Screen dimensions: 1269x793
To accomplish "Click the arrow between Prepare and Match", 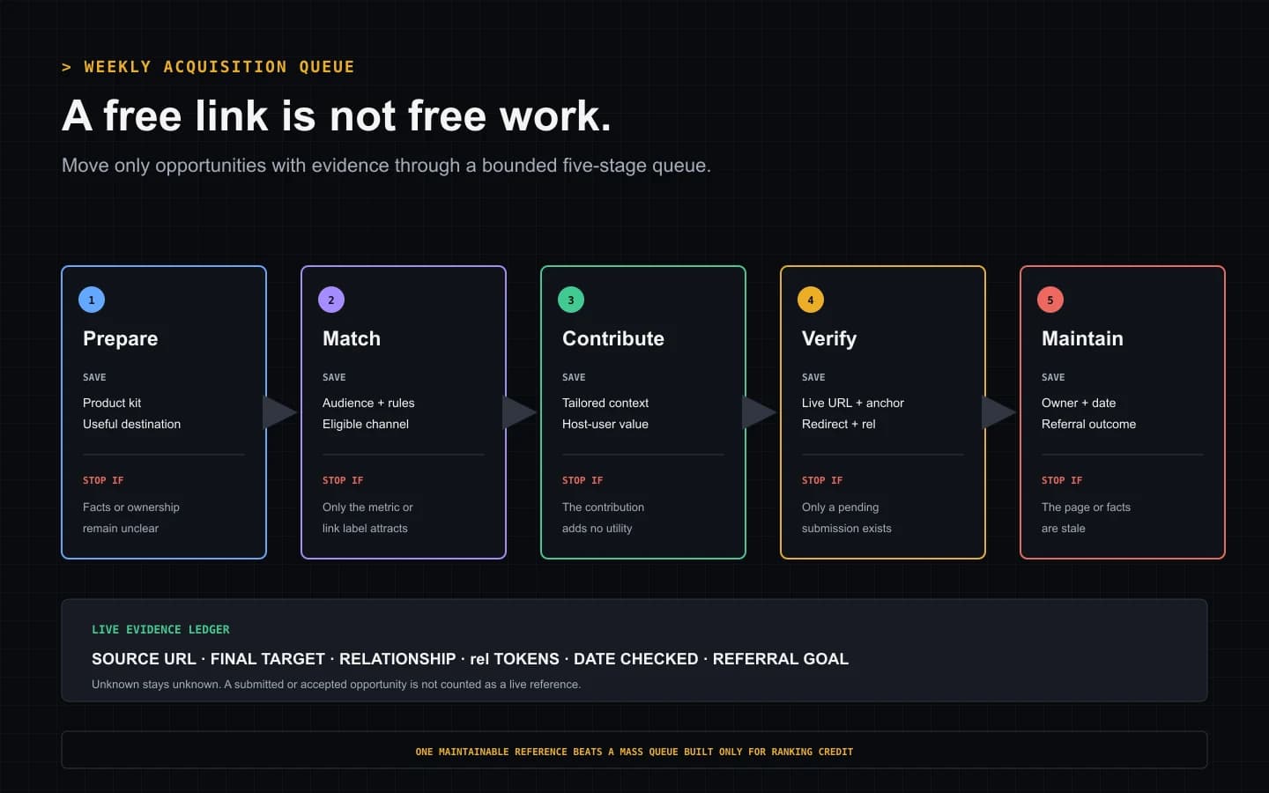I will (279, 412).
